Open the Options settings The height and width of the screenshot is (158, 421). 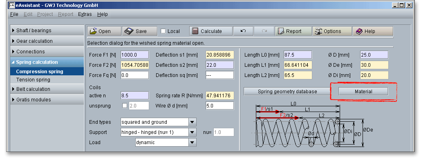[x=332, y=31]
